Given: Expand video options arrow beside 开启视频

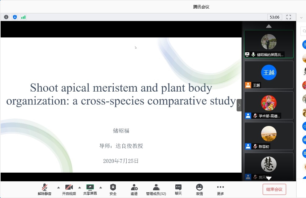Looking at the screenshot, I should [80, 187].
